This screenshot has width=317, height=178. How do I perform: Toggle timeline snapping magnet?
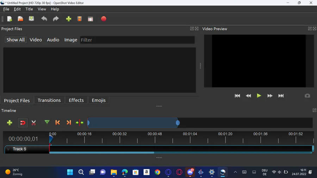23,123
